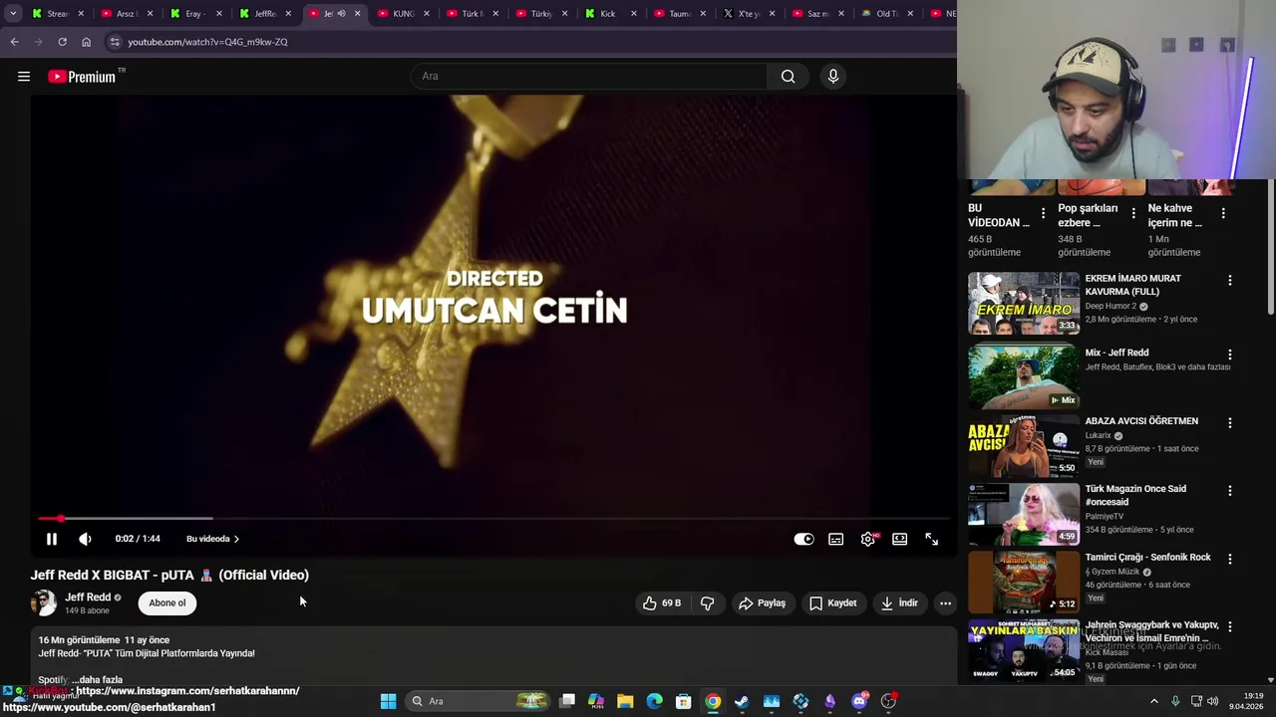Click the youtube.com URL address bar
Image resolution: width=1276 pixels, height=717 pixels.
pos(207,42)
